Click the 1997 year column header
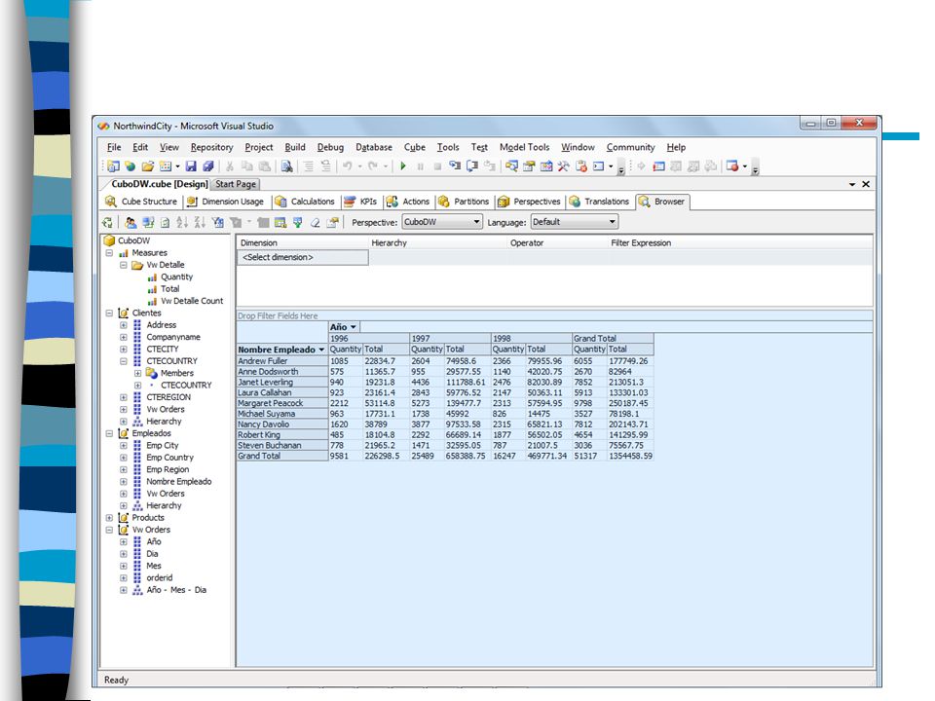This screenshot has height=701, width=935. pyautogui.click(x=450, y=338)
